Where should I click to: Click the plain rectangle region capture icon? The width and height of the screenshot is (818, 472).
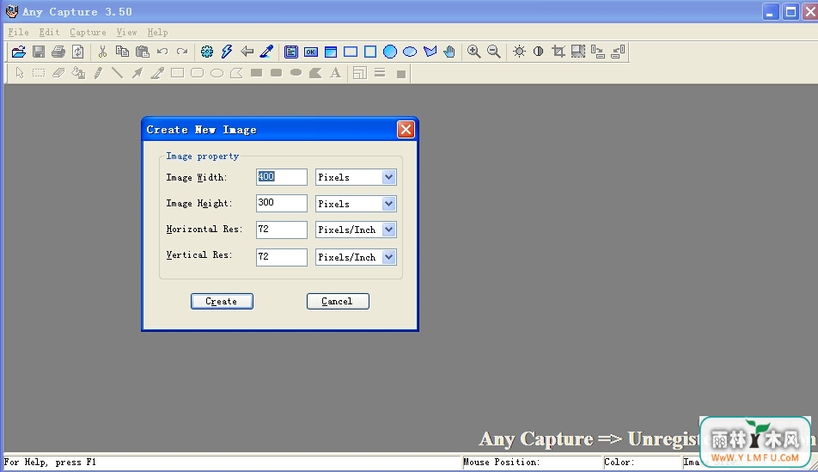coord(351,52)
